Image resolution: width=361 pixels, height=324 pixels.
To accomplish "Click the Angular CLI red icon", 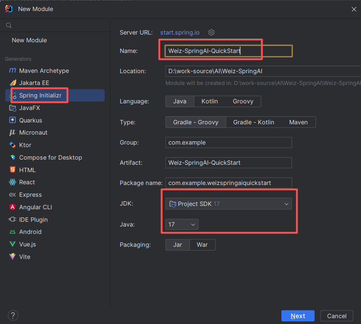I will pos(13,207).
